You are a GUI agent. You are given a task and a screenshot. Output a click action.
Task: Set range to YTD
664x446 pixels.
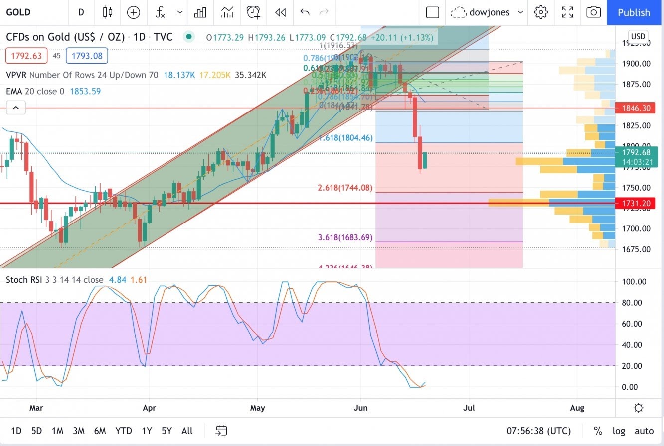[x=124, y=431]
